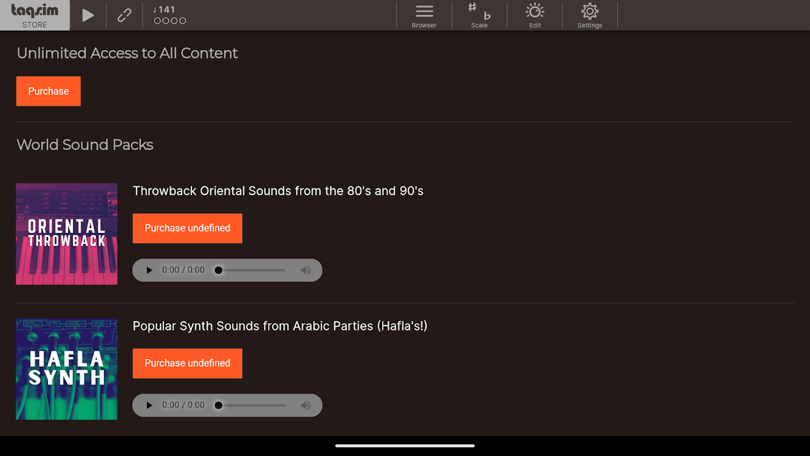Tap the Android home gesture bar
Viewport: 810px width, 456px height.
(405, 446)
